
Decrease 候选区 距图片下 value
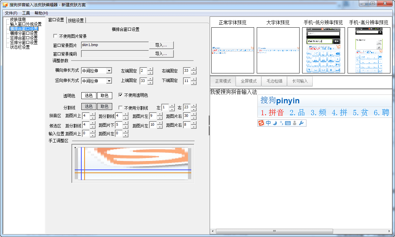point(126,127)
